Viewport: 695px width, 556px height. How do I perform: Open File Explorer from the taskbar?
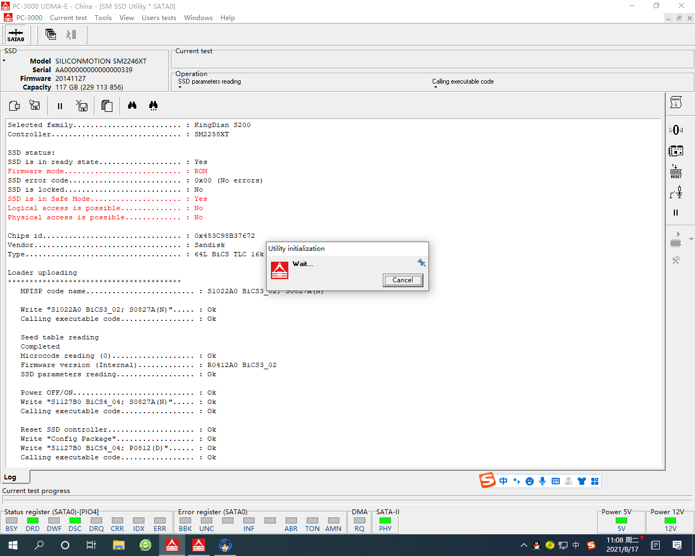118,545
